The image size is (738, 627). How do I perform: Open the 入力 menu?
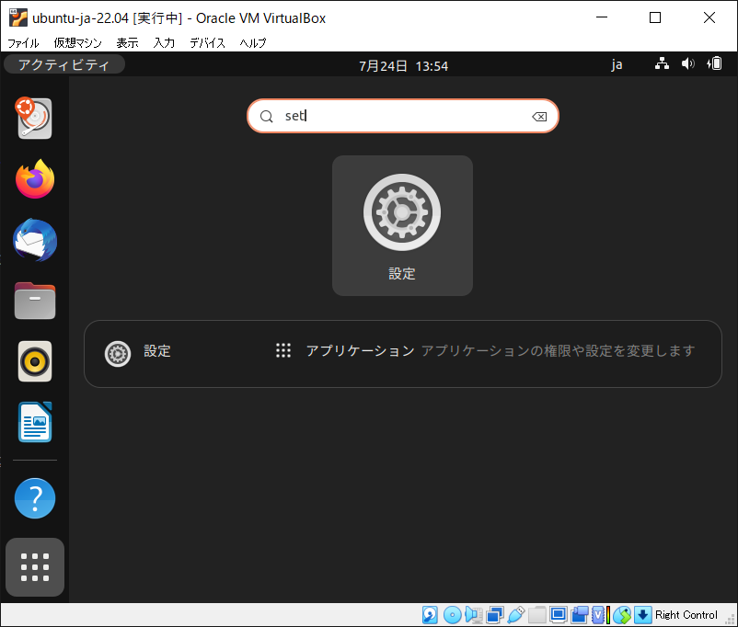(164, 43)
